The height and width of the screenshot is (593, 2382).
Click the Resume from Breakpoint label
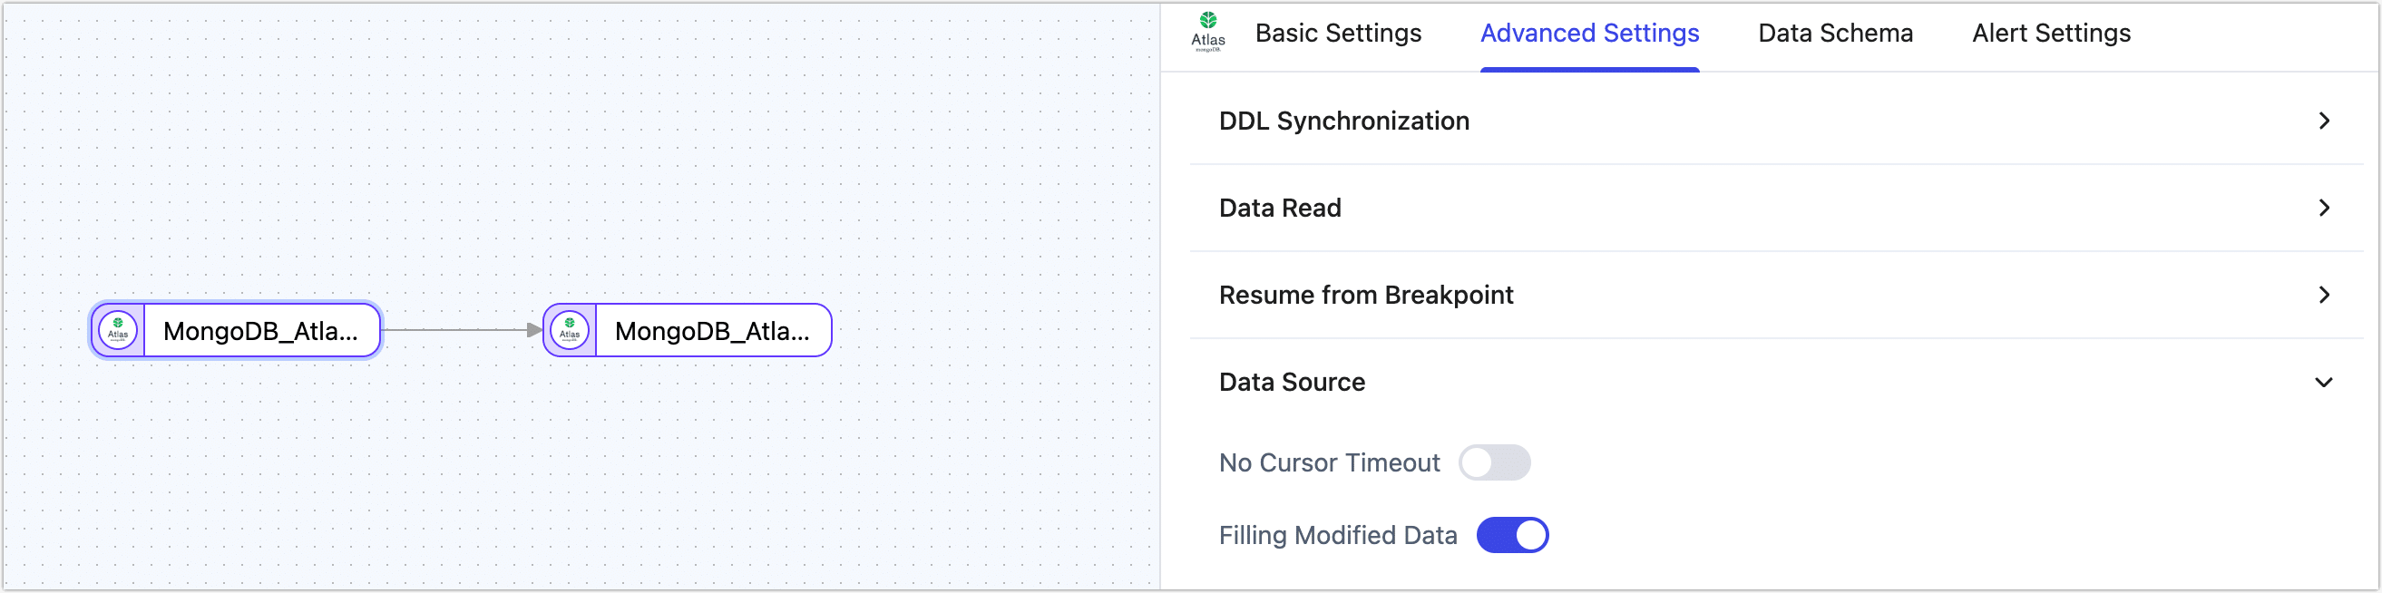pyautogui.click(x=1366, y=295)
